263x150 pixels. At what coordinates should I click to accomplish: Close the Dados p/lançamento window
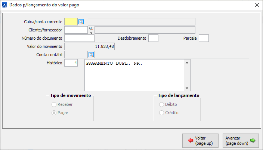tap(257, 5)
